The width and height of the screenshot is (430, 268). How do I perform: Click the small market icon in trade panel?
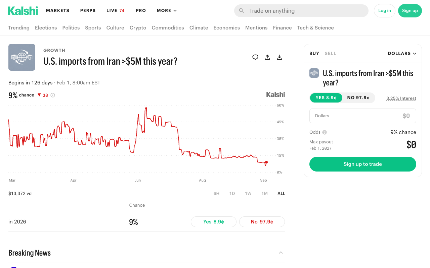pos(314,73)
